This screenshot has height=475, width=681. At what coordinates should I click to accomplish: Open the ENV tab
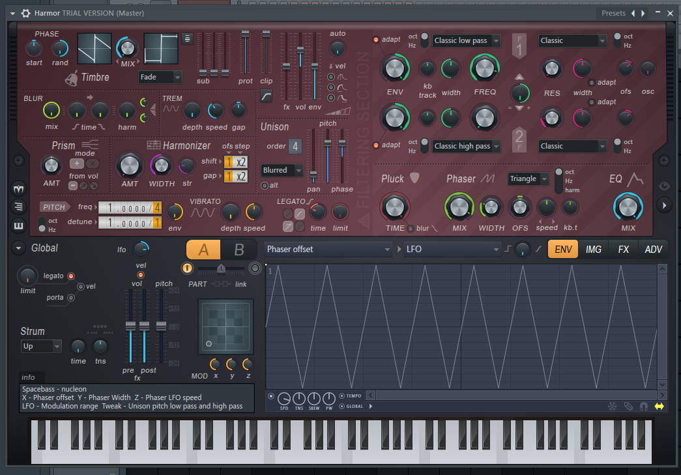(563, 249)
